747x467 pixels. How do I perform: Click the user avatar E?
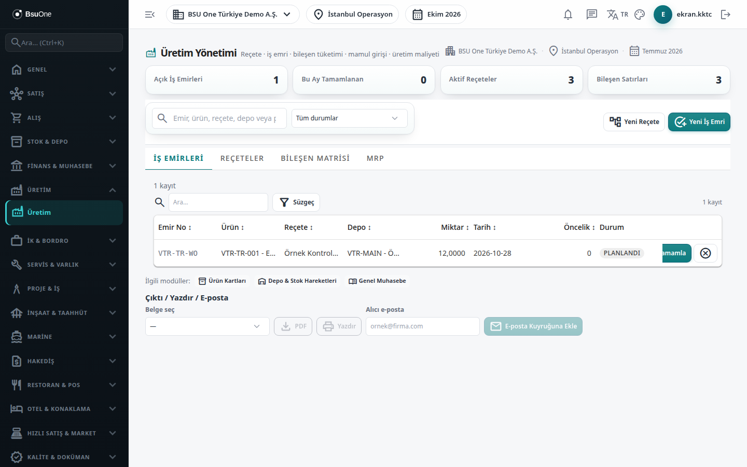pyautogui.click(x=663, y=15)
